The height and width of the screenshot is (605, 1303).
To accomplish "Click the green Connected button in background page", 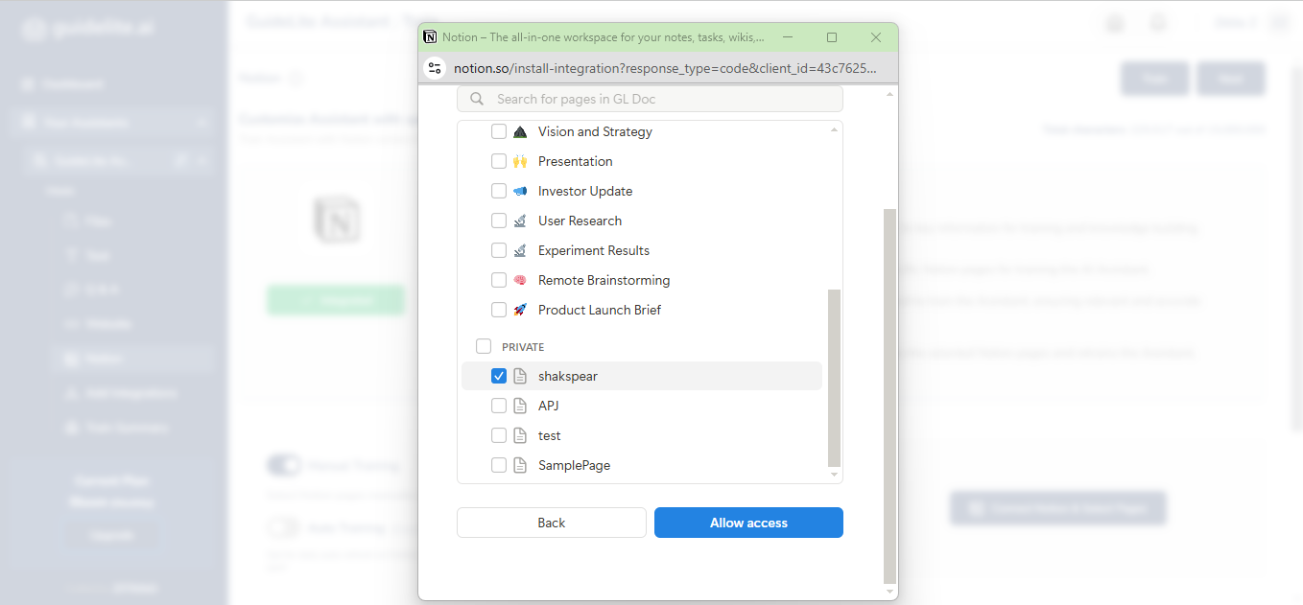I will (336, 300).
